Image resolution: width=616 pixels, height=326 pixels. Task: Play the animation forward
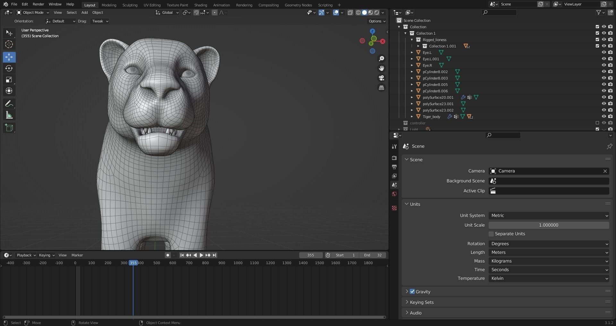201,255
